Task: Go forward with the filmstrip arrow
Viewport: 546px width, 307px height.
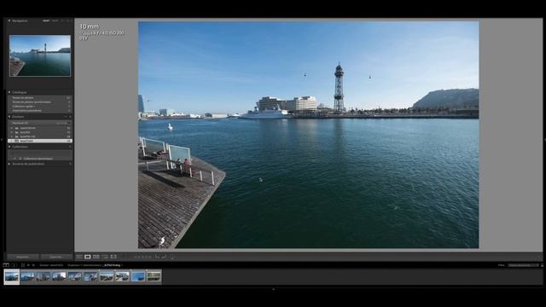Action: [33, 265]
